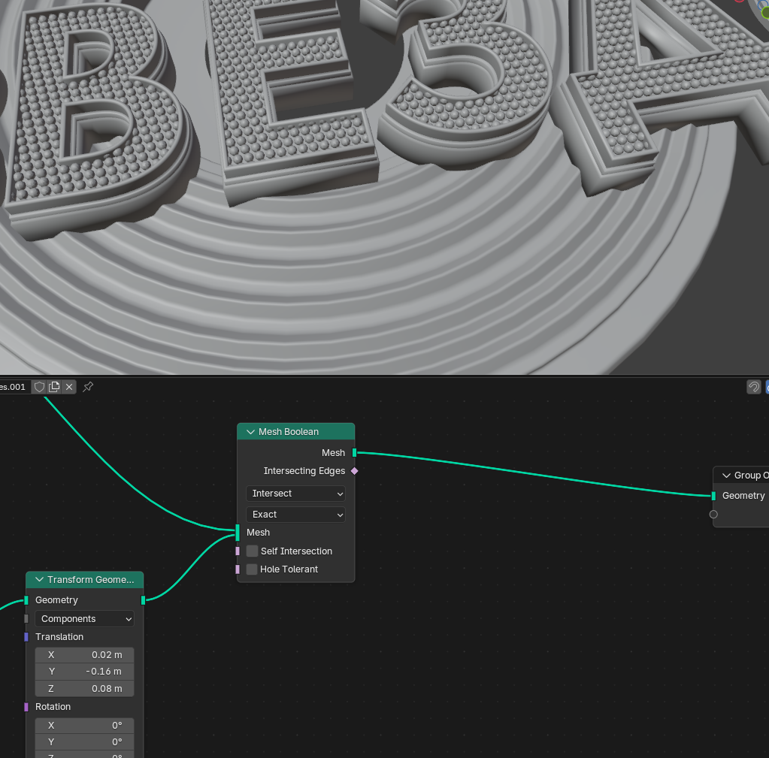Select the Mesh Boolean node title
Viewport: 769px width, 758px height.
pyautogui.click(x=289, y=432)
